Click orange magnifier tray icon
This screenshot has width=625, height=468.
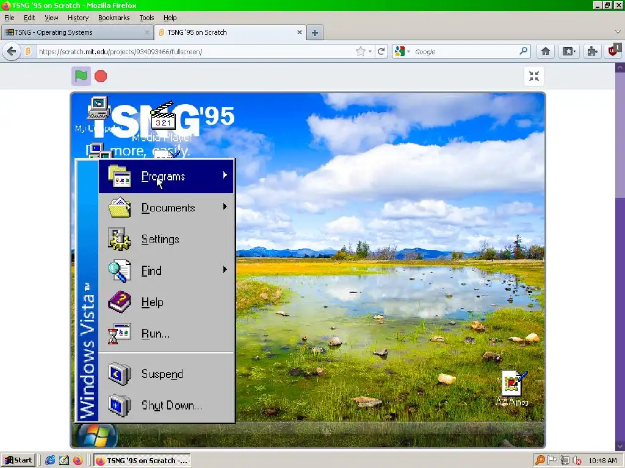tap(540, 461)
